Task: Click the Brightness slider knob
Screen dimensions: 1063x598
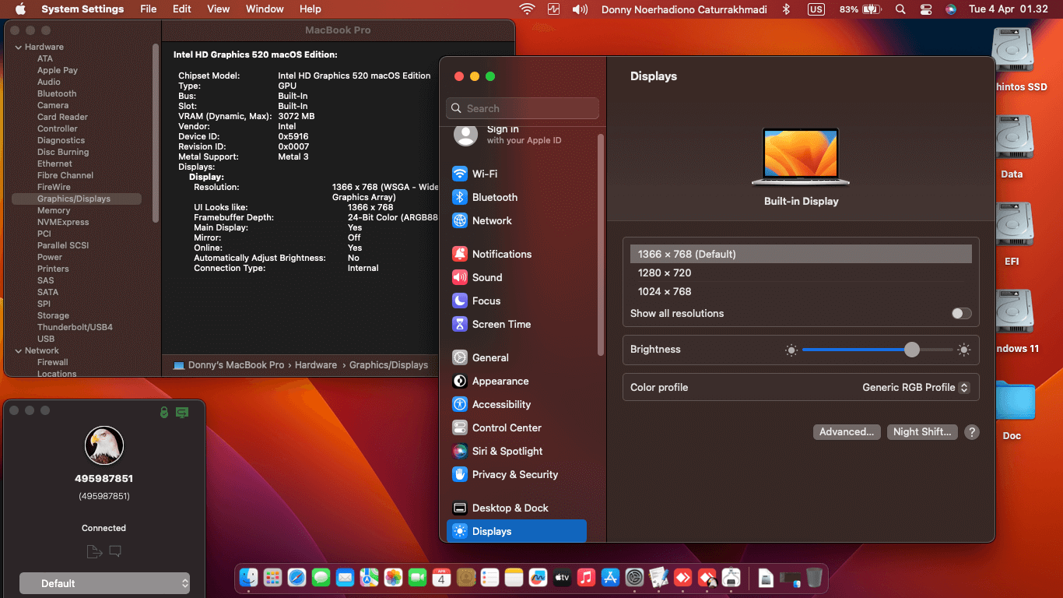Action: tap(911, 350)
